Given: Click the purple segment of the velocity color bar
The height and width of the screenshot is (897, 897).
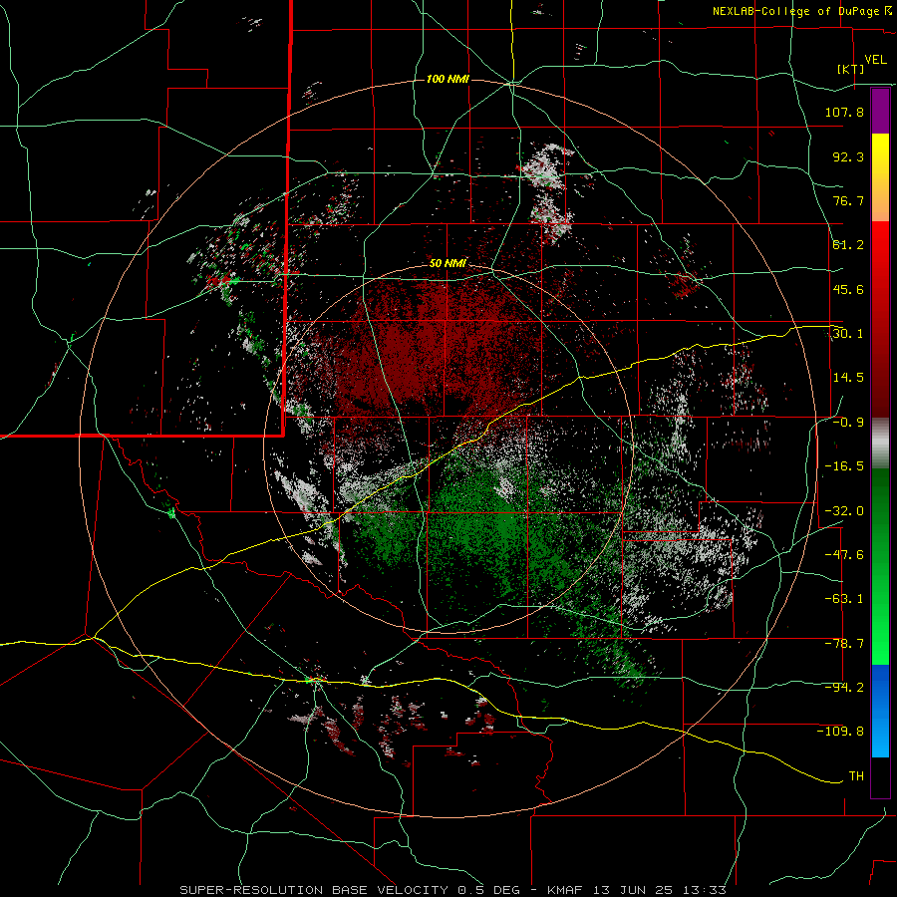Looking at the screenshot, I should (880, 111).
